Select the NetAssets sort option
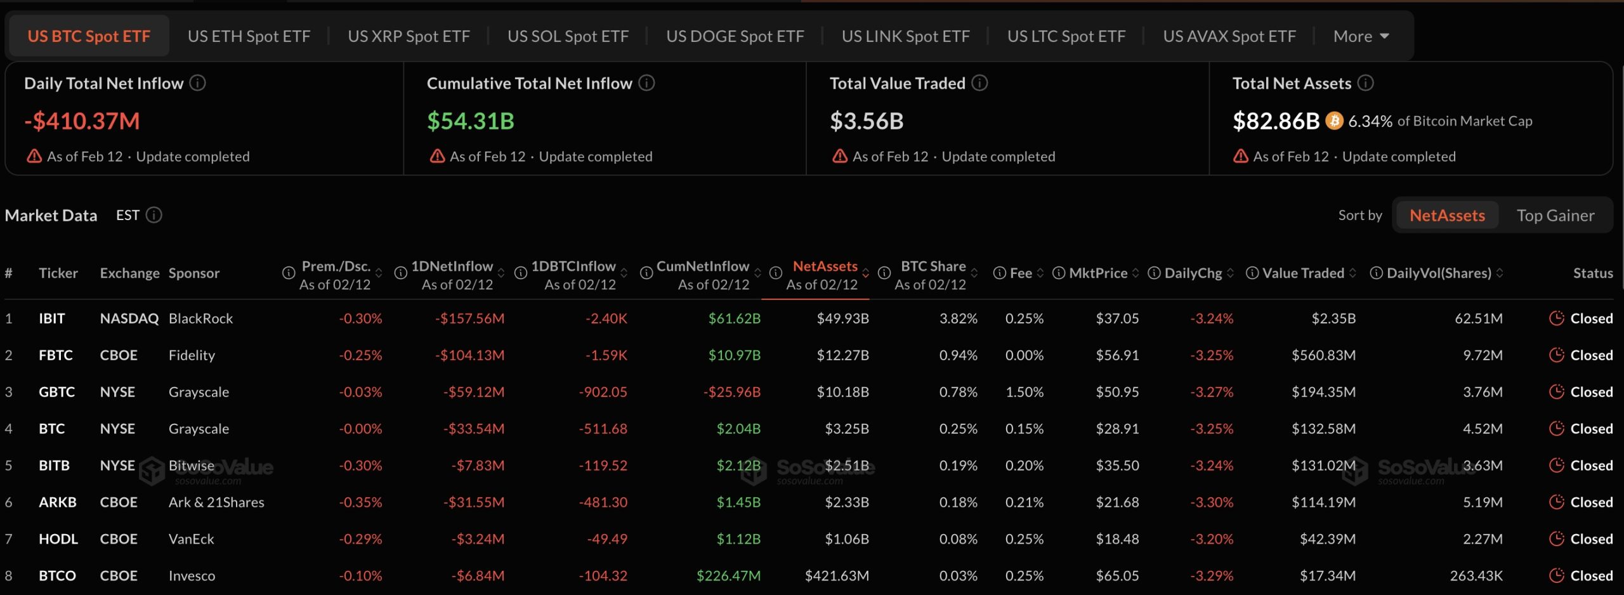 (x=1446, y=215)
